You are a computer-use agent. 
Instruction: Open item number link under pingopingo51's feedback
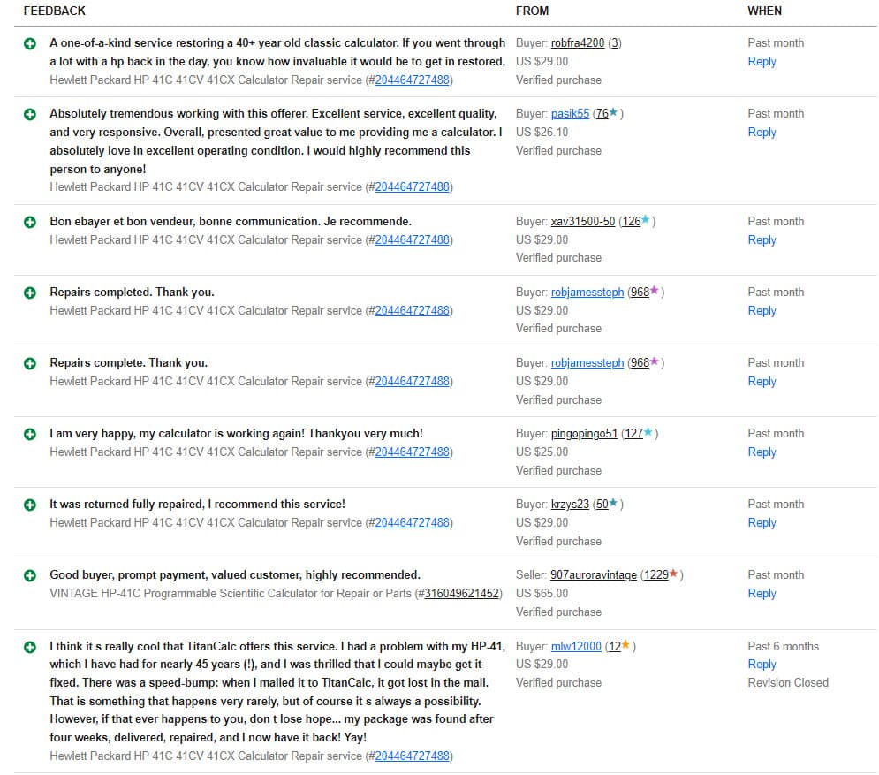[x=412, y=452]
